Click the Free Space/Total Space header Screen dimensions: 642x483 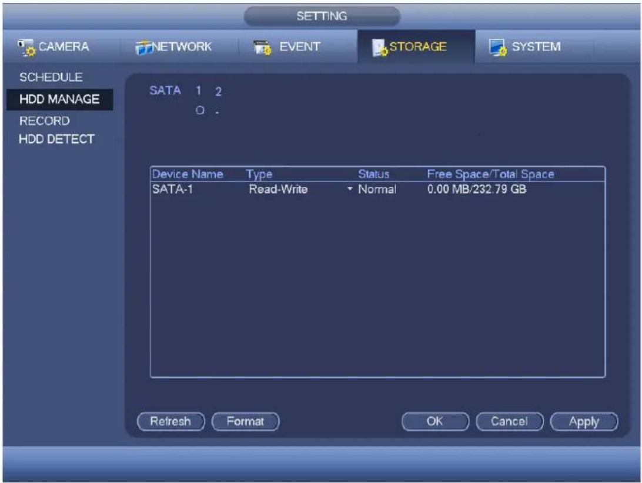pos(490,174)
